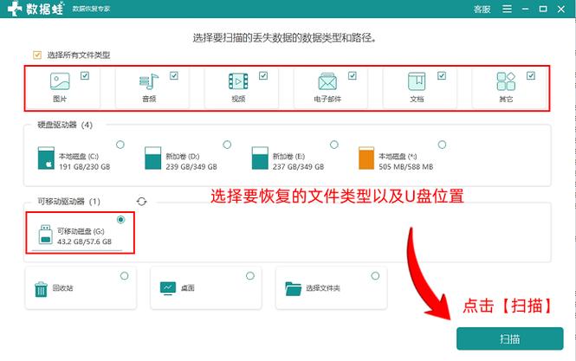Select the 新加卷 (D:) radio button

(x=227, y=145)
